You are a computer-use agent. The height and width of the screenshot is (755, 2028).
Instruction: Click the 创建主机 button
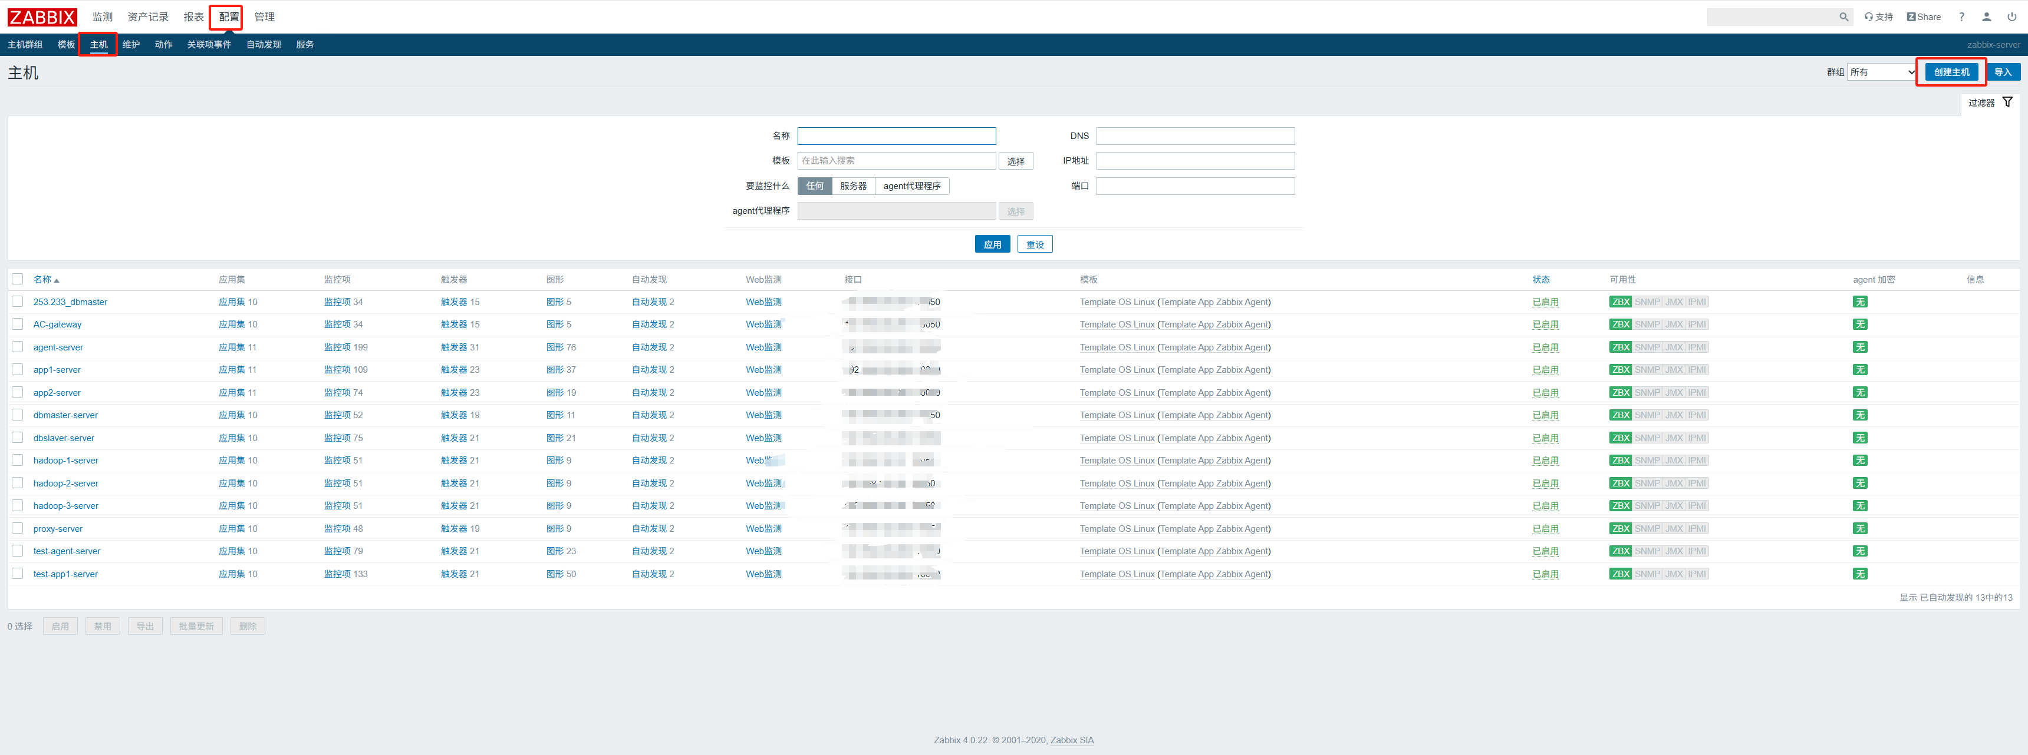pyautogui.click(x=1951, y=72)
